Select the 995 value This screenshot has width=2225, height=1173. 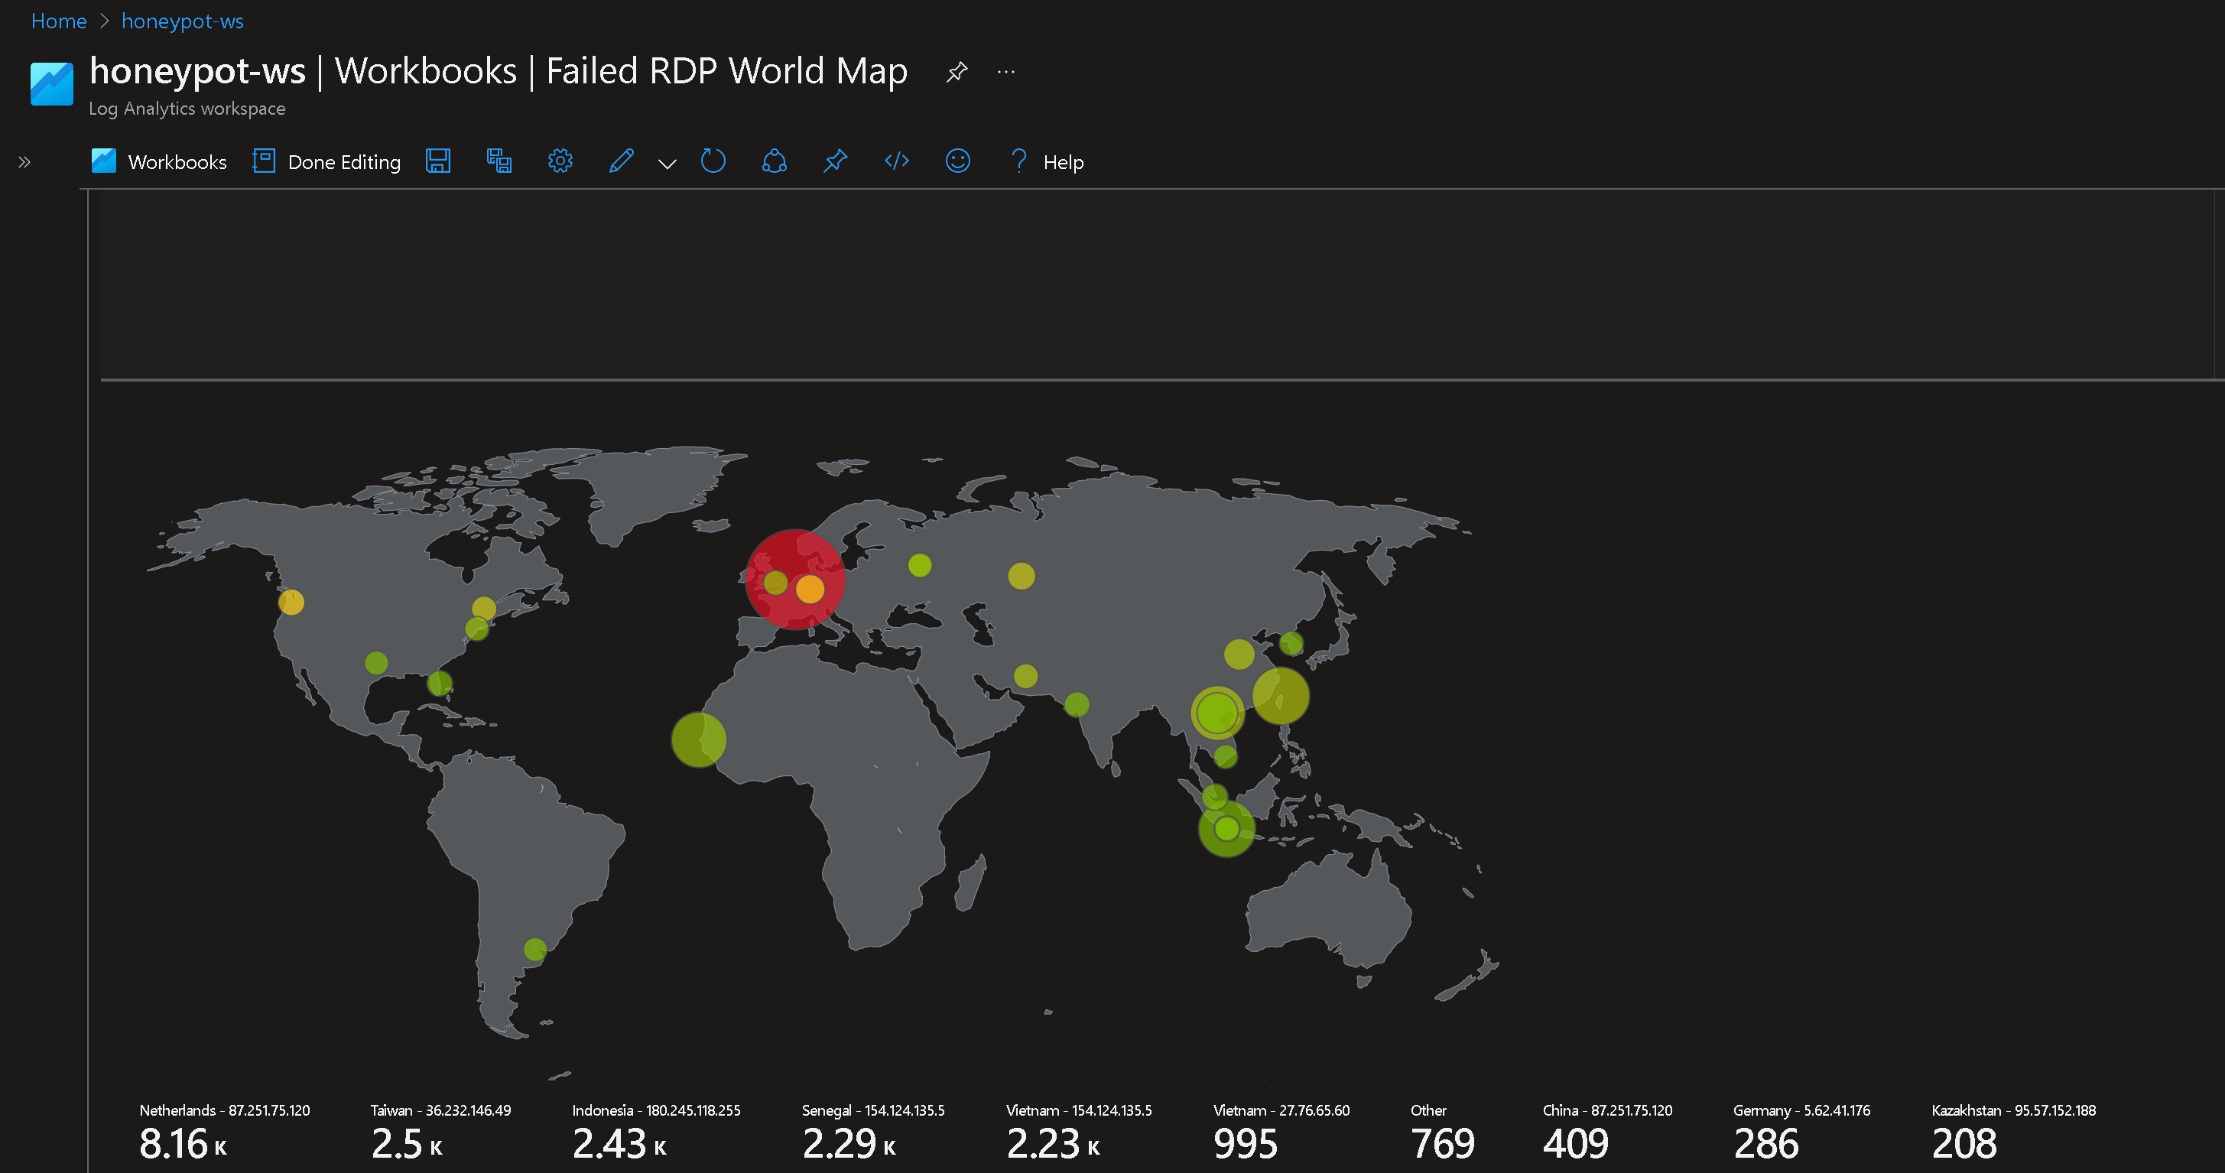click(1246, 1144)
